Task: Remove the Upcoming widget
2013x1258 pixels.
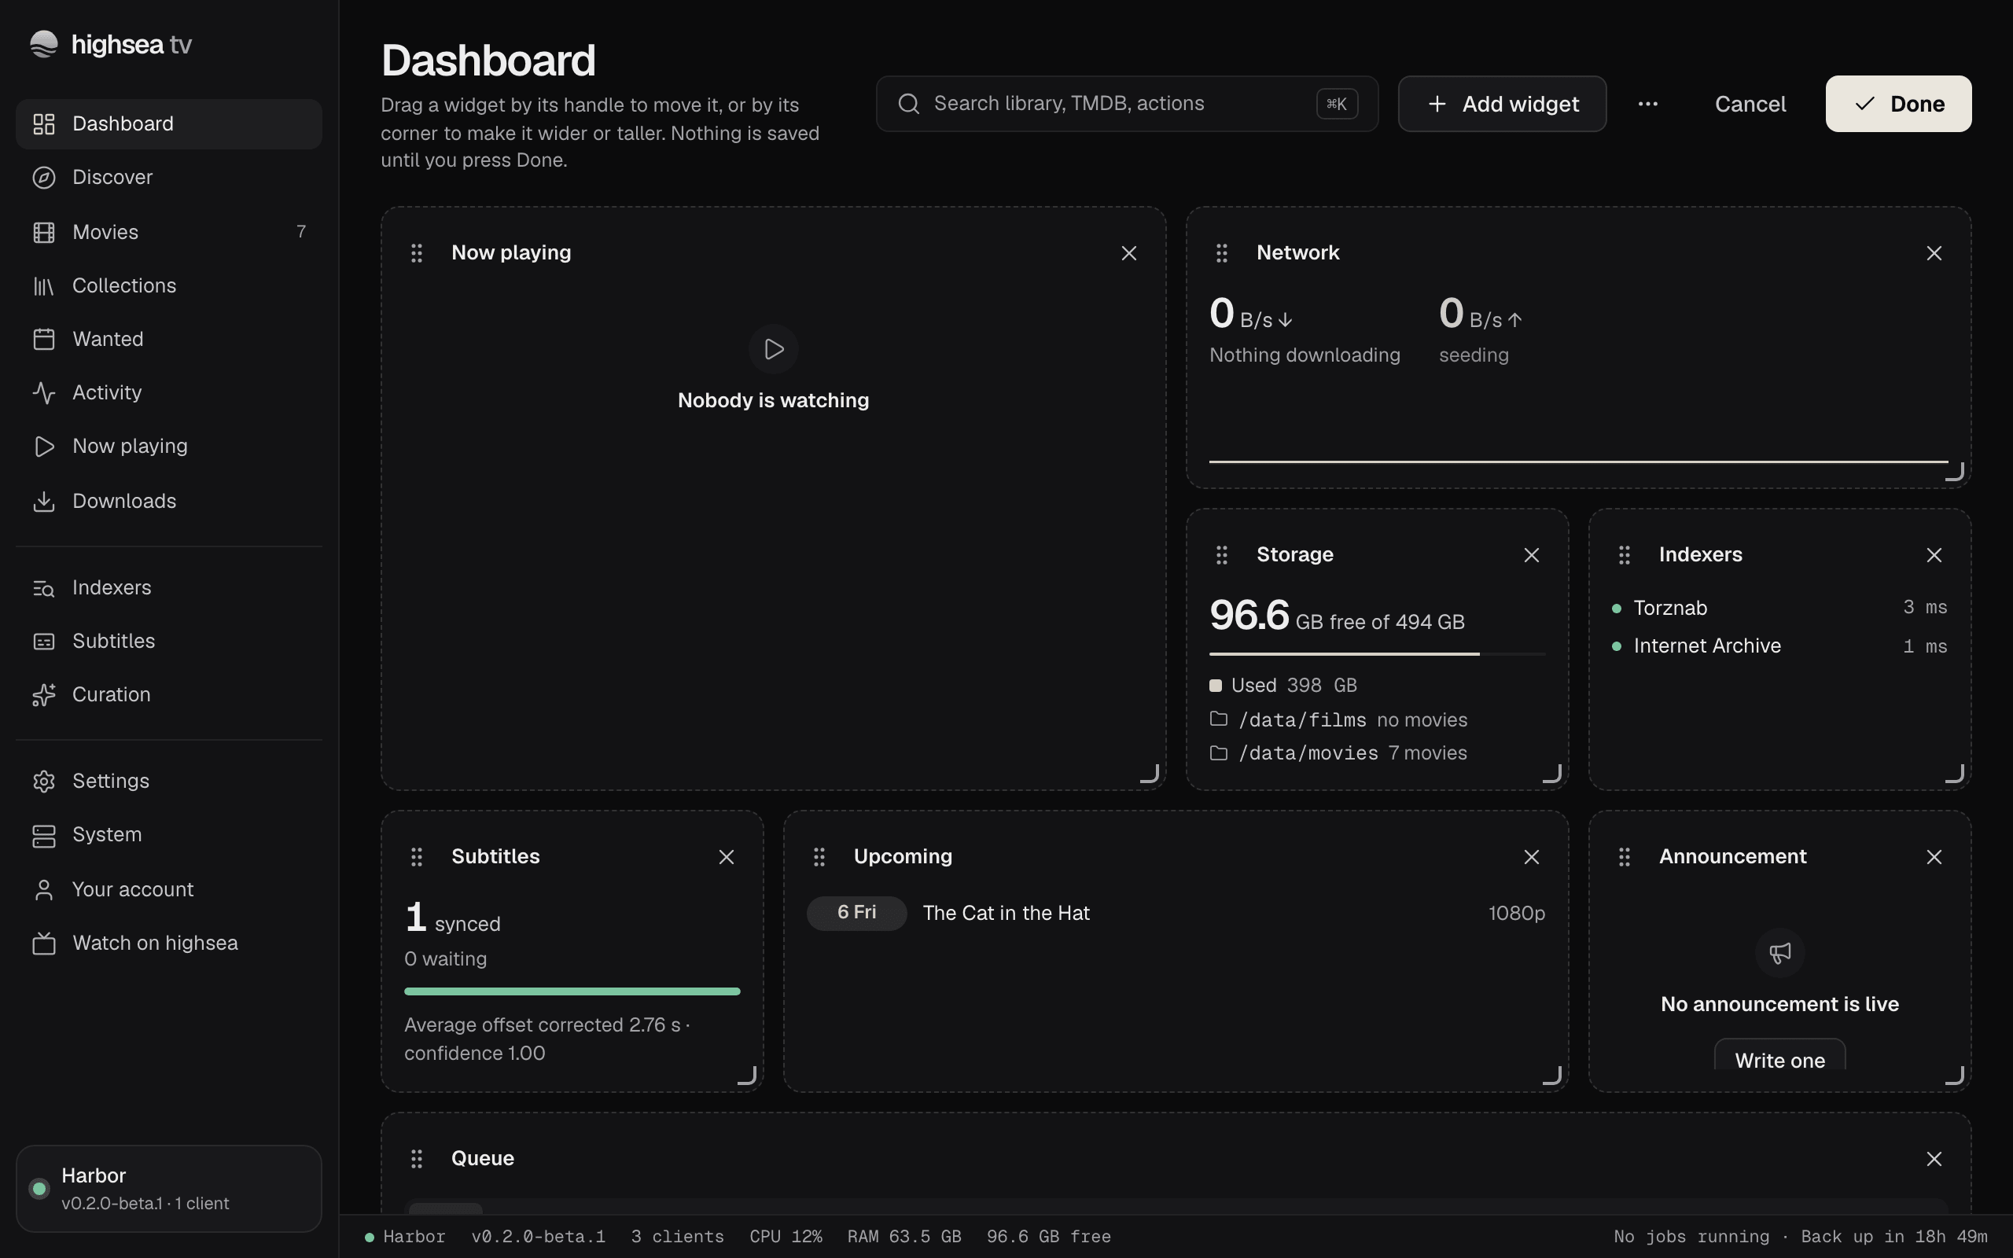Action: click(1532, 857)
